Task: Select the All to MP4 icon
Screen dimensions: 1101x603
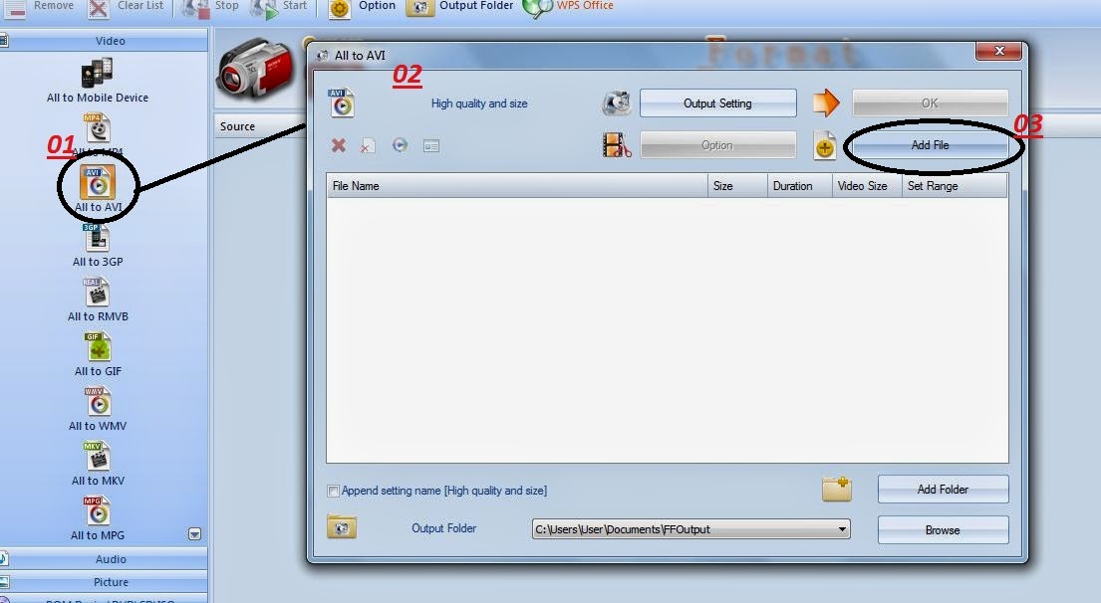Action: click(97, 128)
